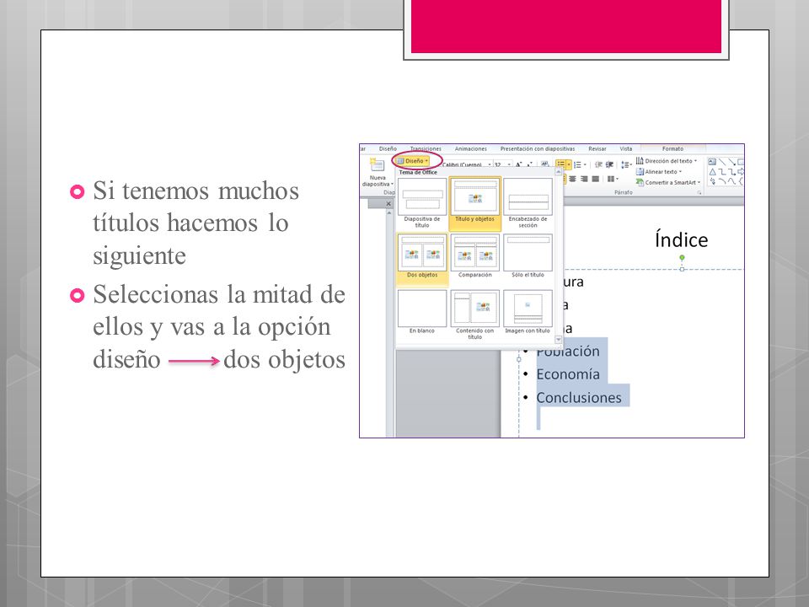The image size is (809, 607).
Task: Open the Presentación con diapositivas tab
Action: (537, 148)
